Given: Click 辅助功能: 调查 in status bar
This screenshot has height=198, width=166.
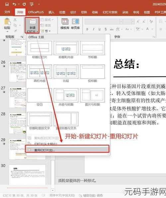Looking at the screenshot, I should coord(91,195).
